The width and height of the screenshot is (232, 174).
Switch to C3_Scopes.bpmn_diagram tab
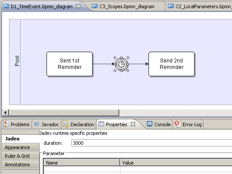click(127, 6)
